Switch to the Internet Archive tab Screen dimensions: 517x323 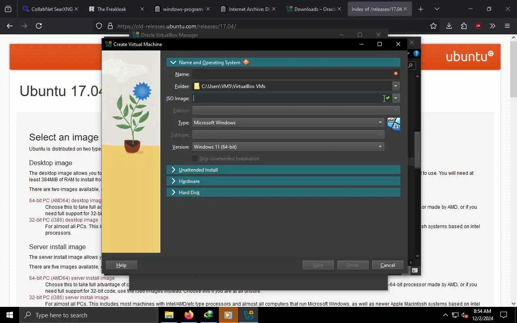[248, 9]
